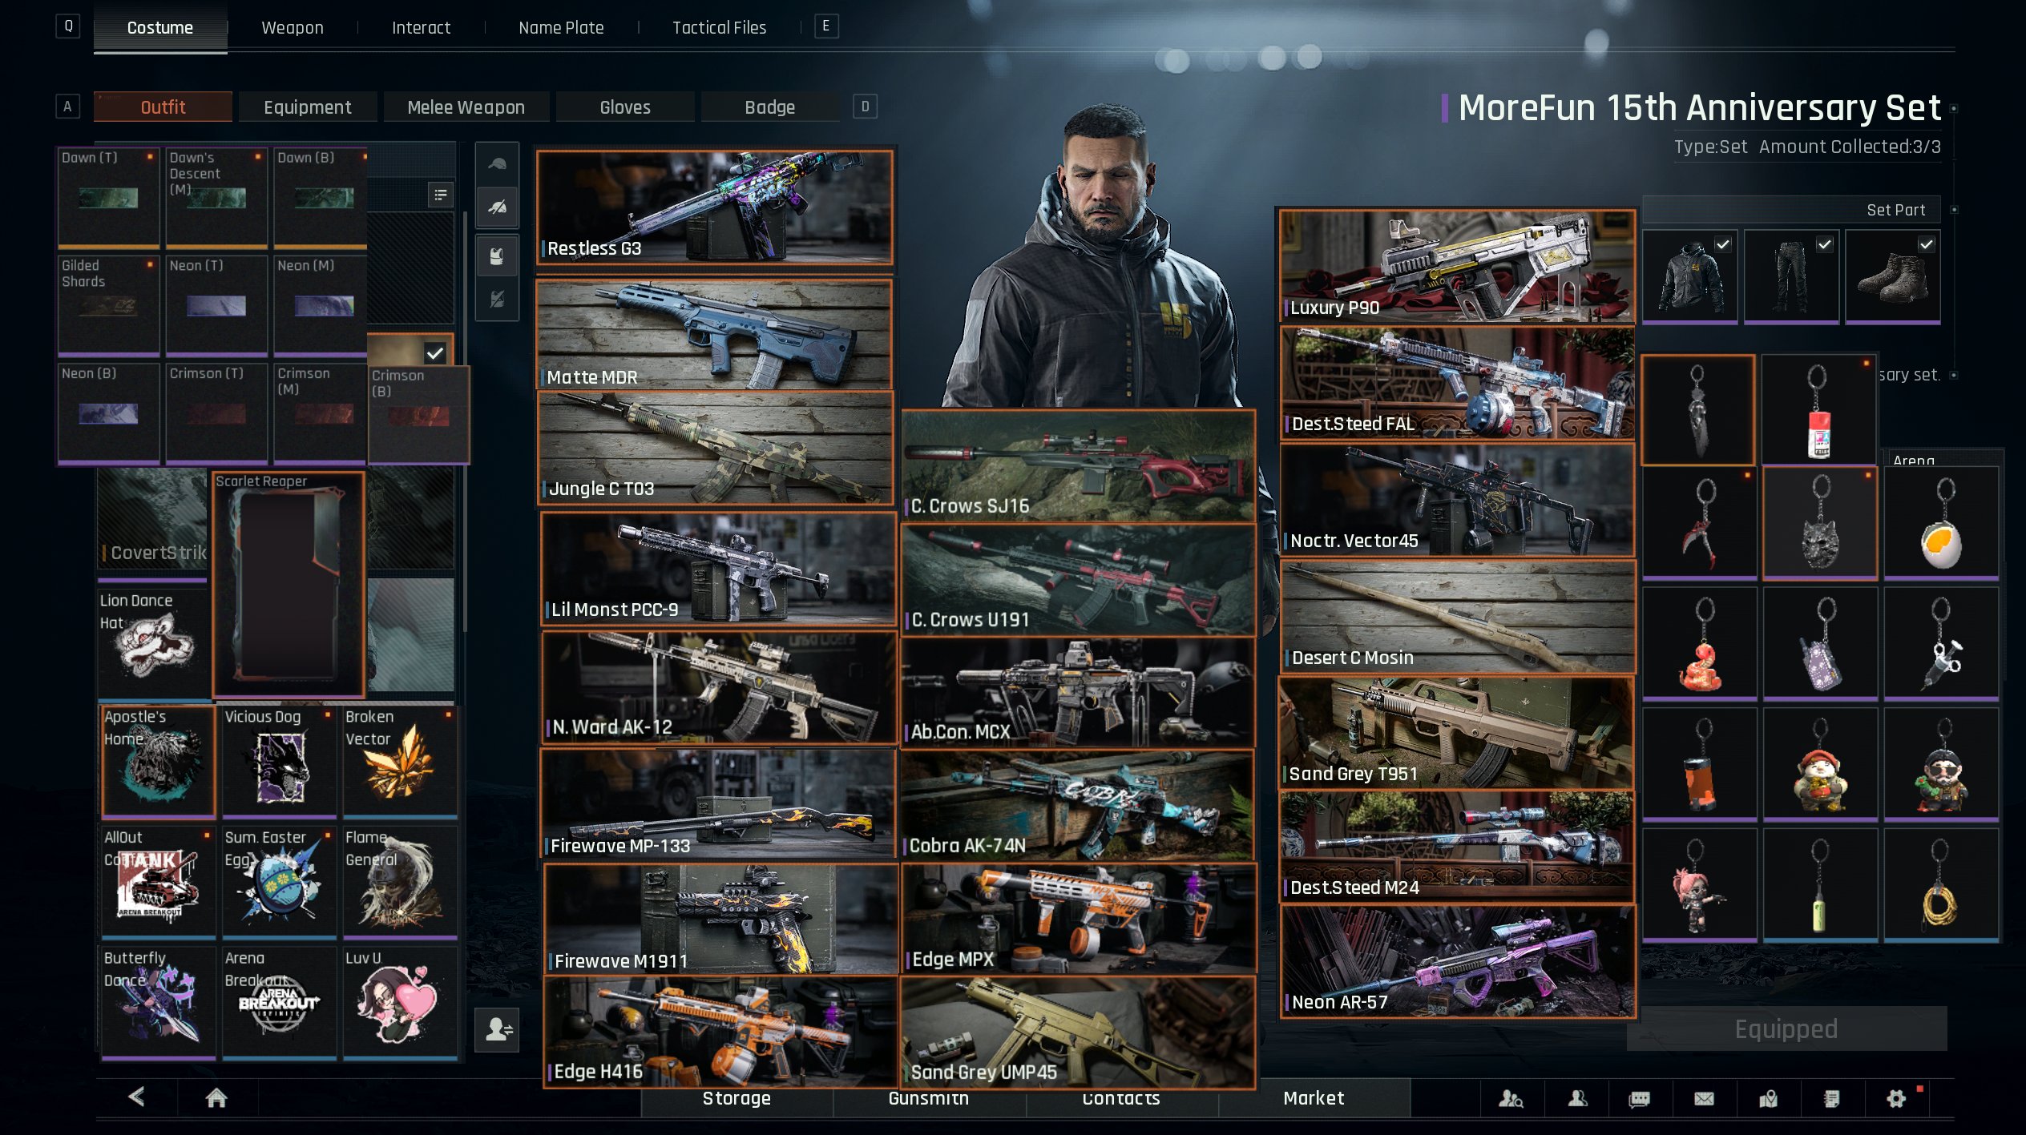
Task: Choose the Cobra AK-74N weapon skin
Action: [1077, 805]
